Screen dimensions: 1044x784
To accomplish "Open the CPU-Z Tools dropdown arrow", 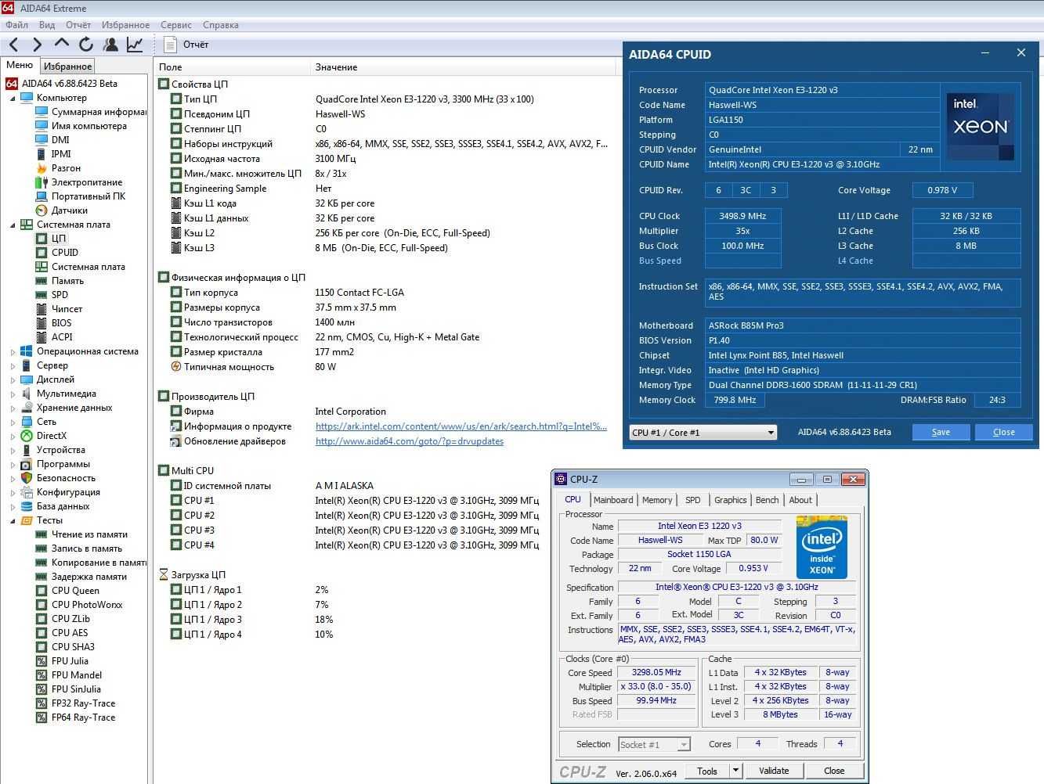I will [x=735, y=771].
